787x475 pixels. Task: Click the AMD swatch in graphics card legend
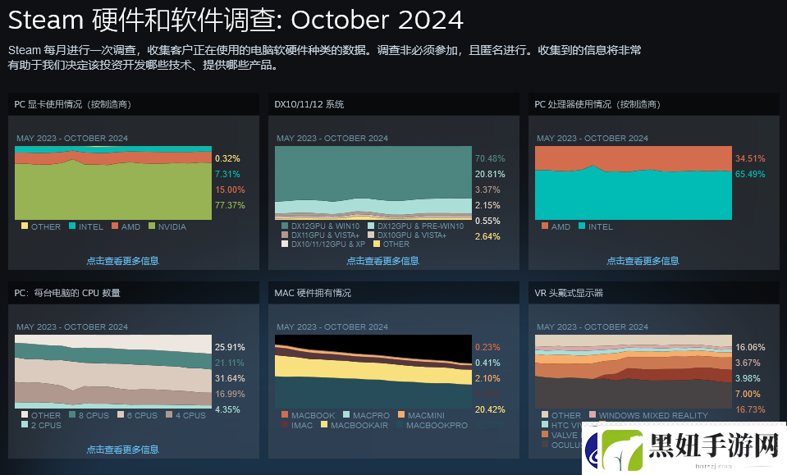tap(115, 226)
